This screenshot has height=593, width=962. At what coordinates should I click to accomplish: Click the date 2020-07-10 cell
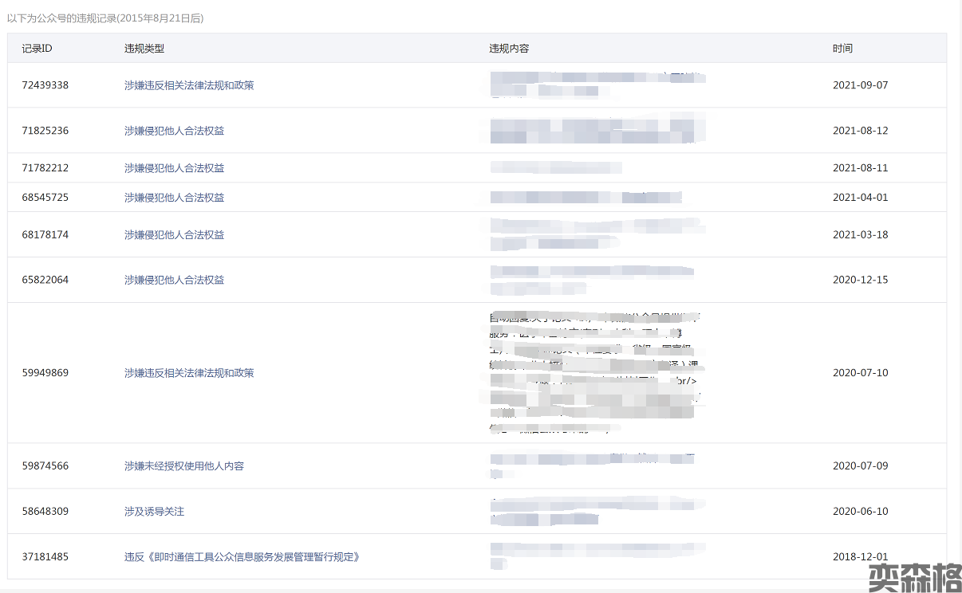point(860,373)
